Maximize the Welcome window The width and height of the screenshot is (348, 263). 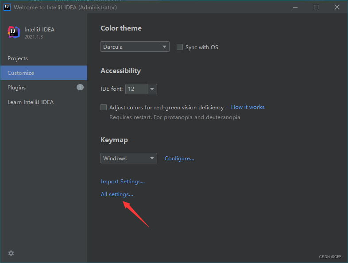tap(316, 7)
